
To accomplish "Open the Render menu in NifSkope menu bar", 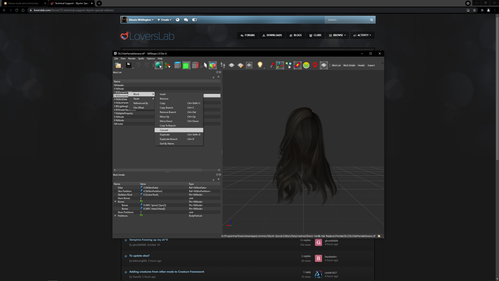I will (132, 59).
